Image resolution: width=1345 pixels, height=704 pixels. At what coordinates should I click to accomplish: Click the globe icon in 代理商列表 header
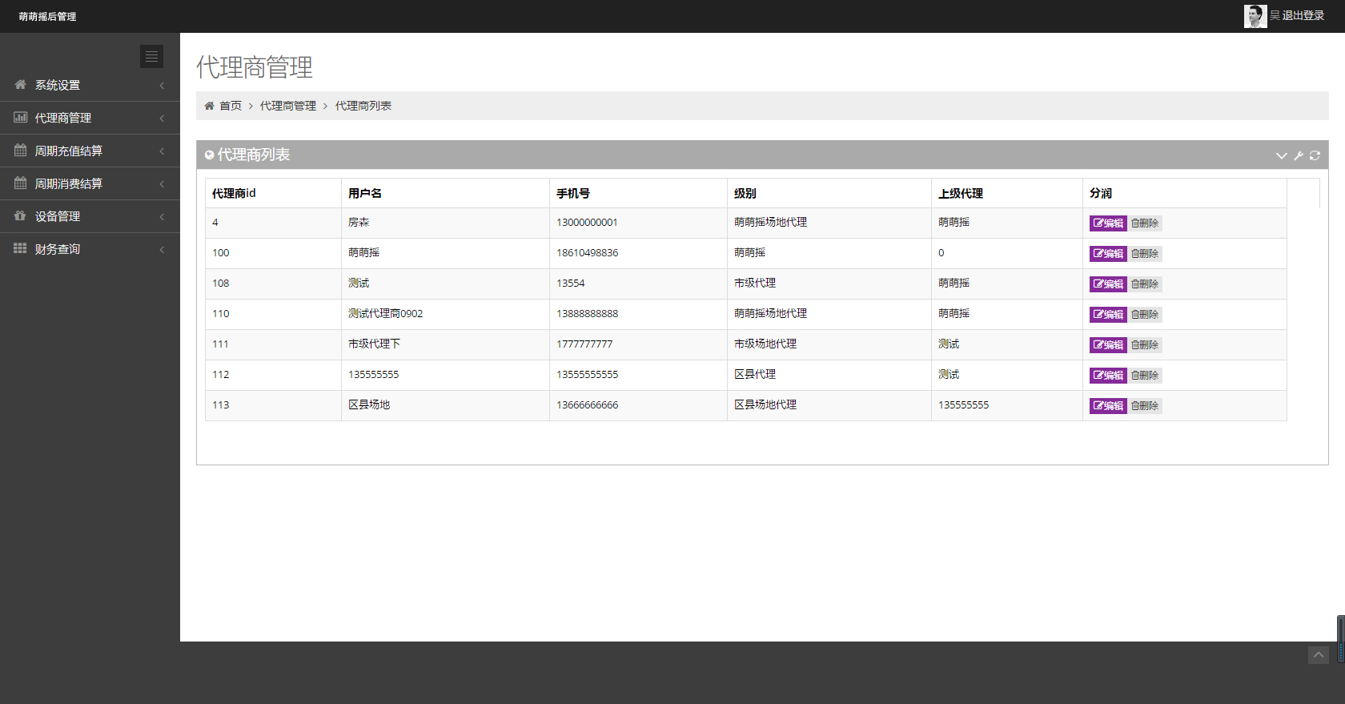(x=210, y=155)
